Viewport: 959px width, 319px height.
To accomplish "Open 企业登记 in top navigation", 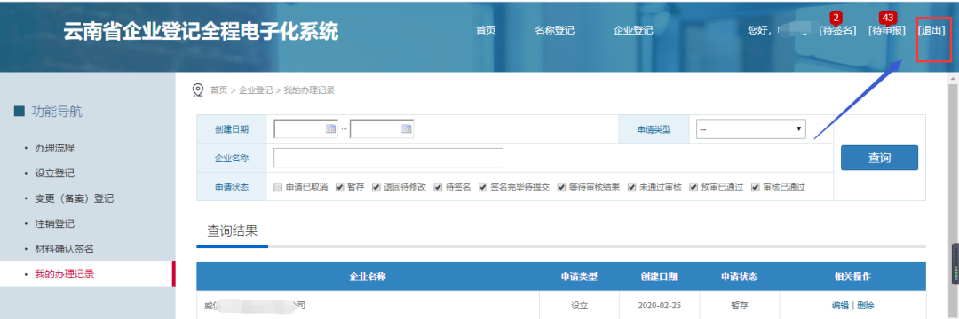I will point(633,30).
